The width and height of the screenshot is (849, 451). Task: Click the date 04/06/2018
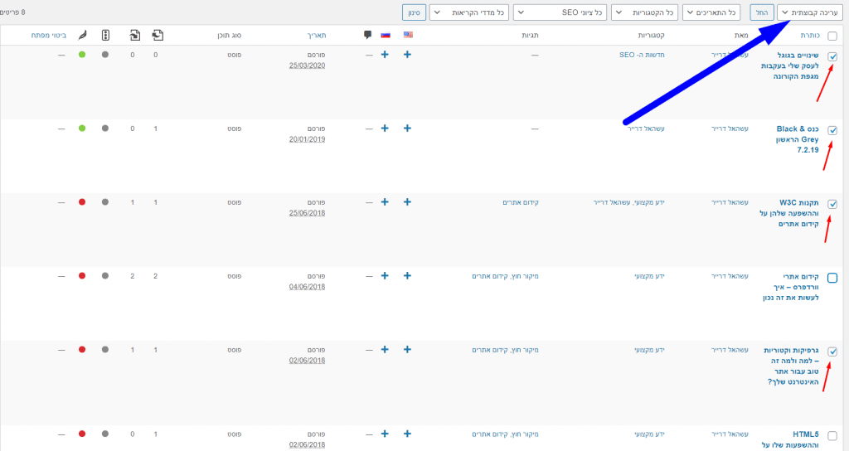point(307,286)
